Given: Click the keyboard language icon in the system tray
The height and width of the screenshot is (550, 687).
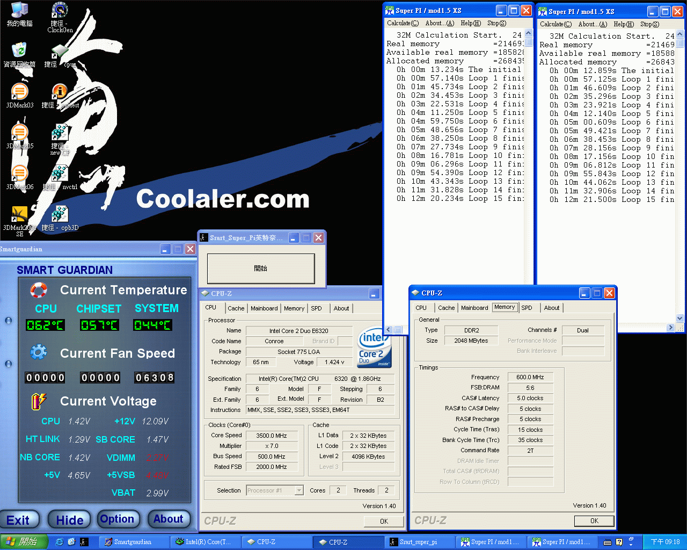Looking at the screenshot, I should click(608, 542).
